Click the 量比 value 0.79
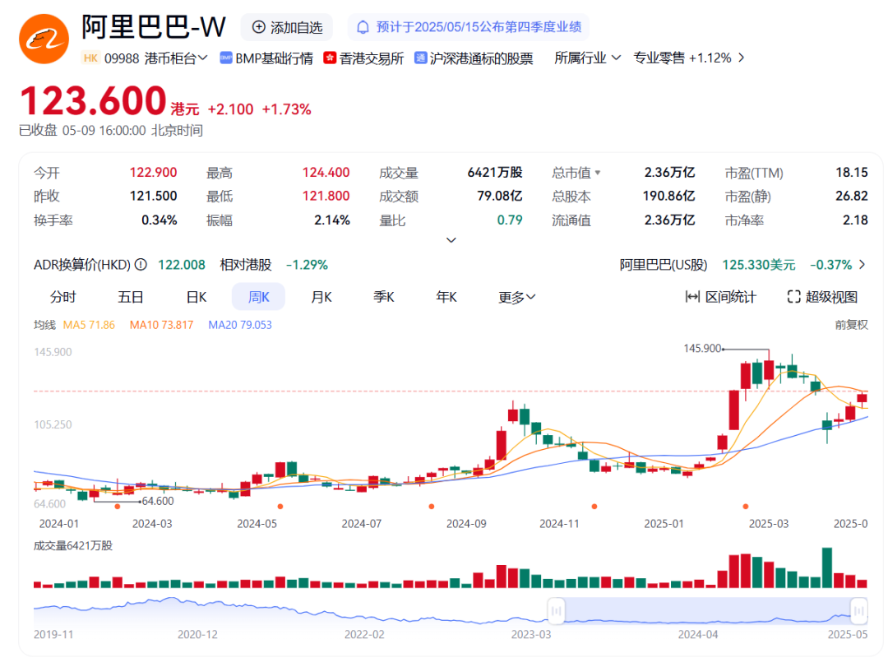 [x=510, y=220]
